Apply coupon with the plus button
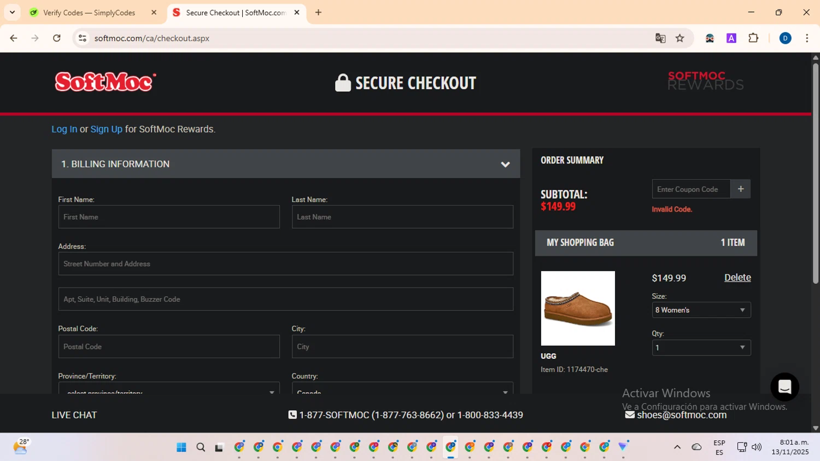Image resolution: width=820 pixels, height=461 pixels. [741, 189]
